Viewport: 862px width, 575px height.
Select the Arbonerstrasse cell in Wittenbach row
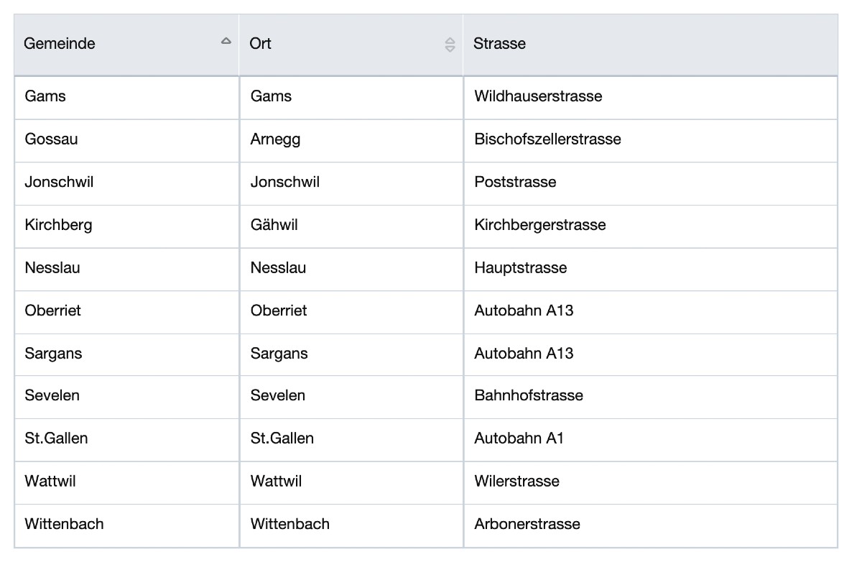coord(527,524)
